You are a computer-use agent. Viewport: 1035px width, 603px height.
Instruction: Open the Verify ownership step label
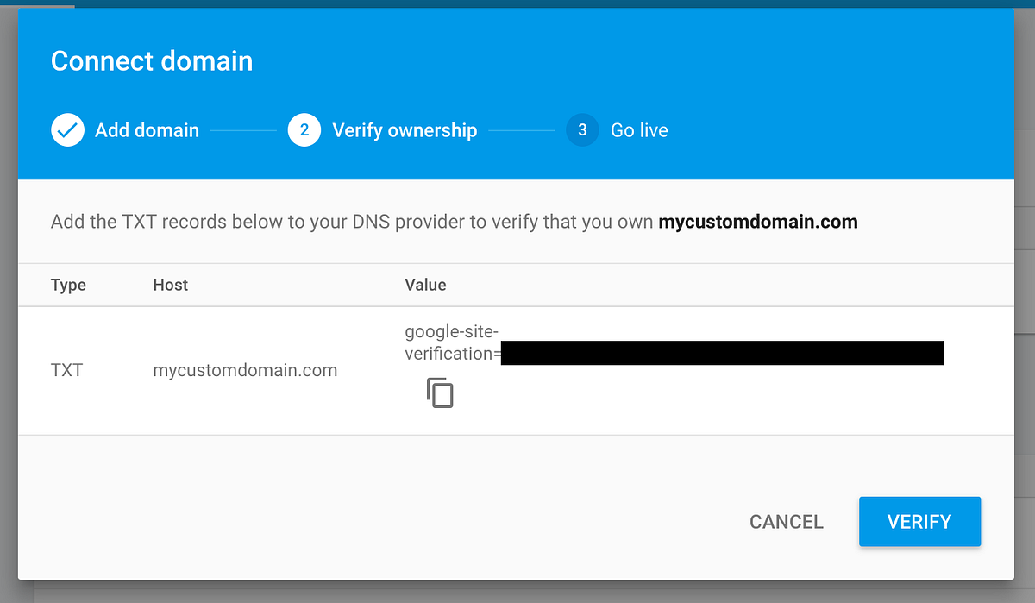point(405,130)
